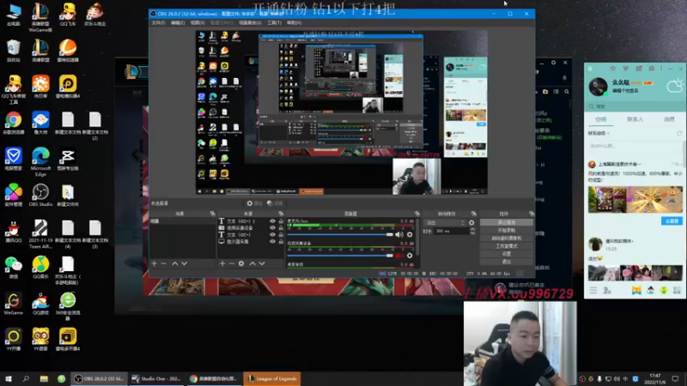Open the 编辑(E) menu in OBS
The height and width of the screenshot is (386, 687).
pyautogui.click(x=178, y=23)
